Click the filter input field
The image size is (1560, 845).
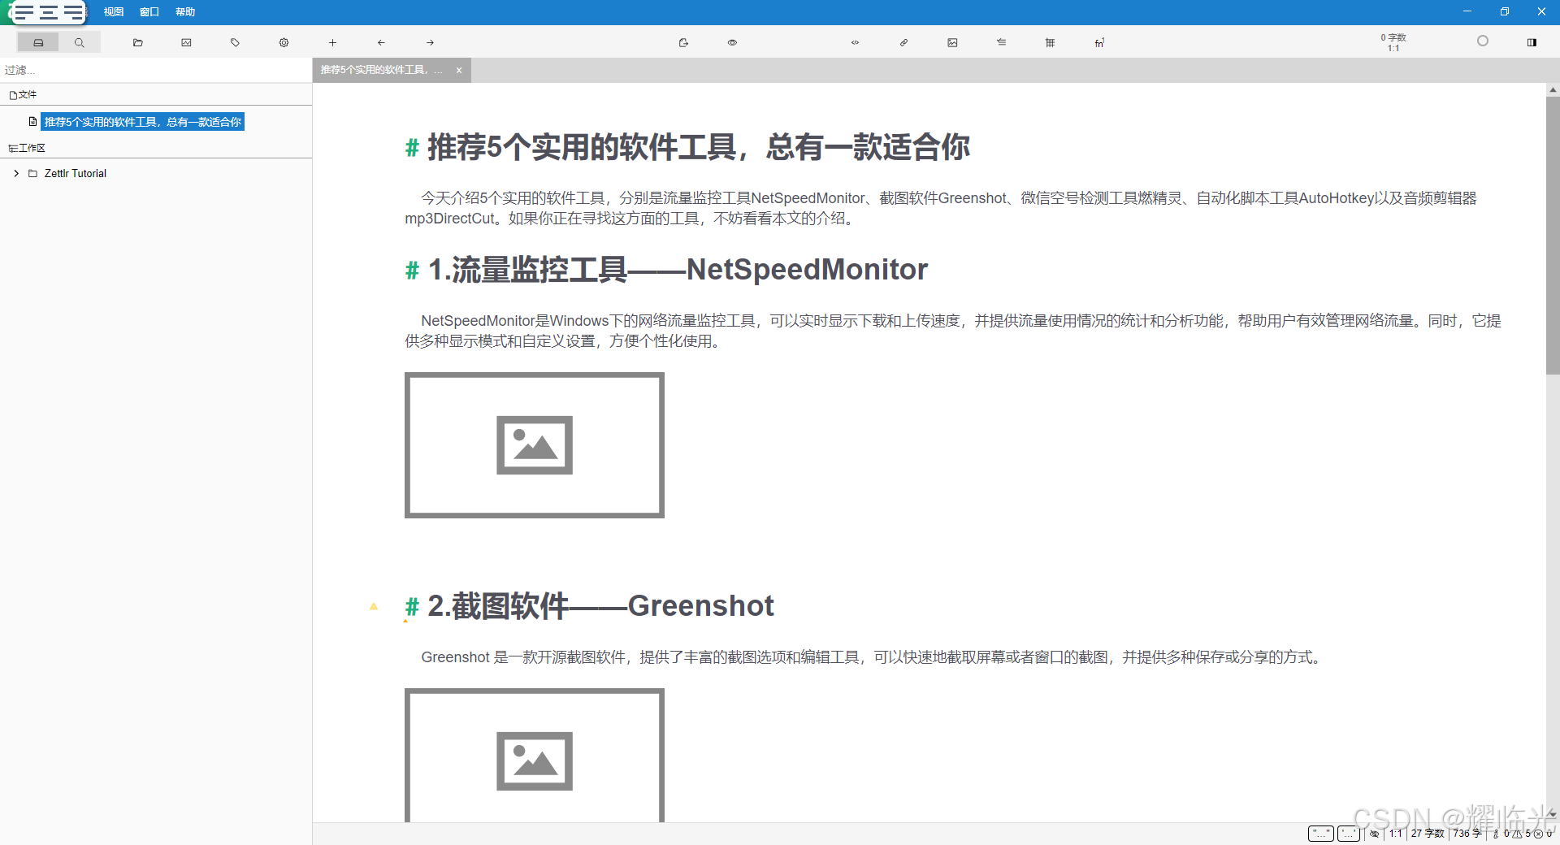click(x=156, y=70)
